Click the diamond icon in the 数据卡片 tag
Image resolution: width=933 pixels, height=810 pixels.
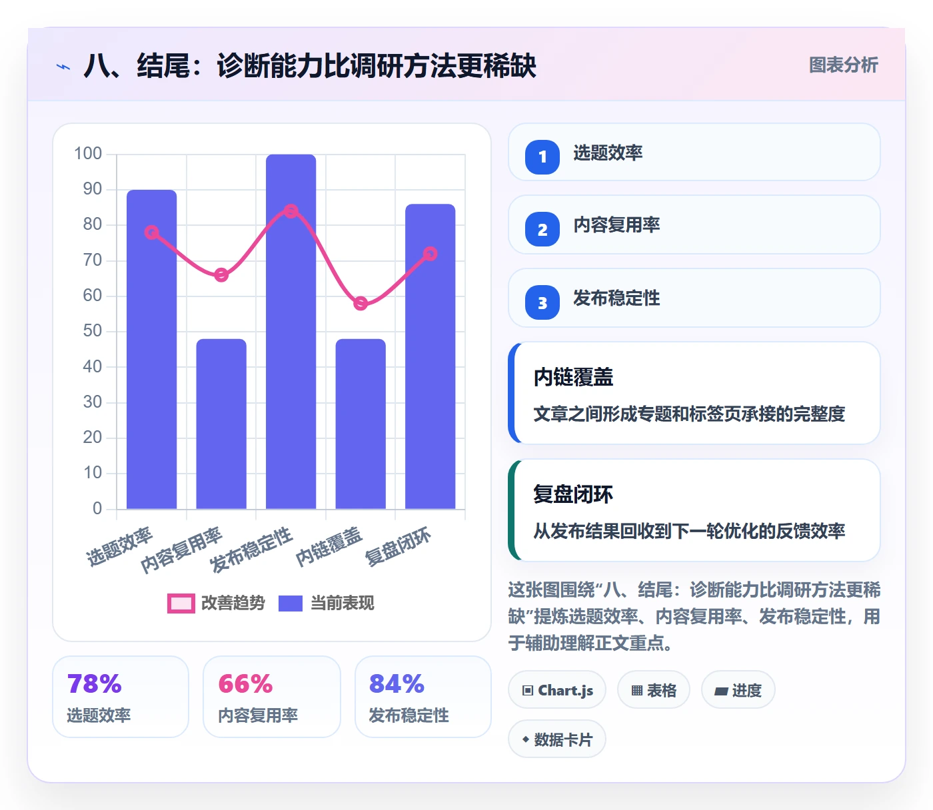[x=526, y=739]
